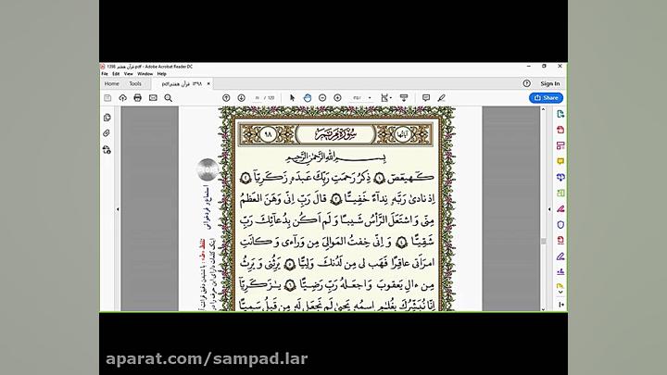Zoom in with the plus icon

tap(337, 98)
